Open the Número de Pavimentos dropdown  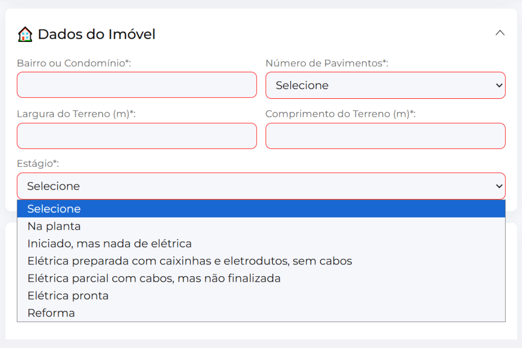pos(385,85)
